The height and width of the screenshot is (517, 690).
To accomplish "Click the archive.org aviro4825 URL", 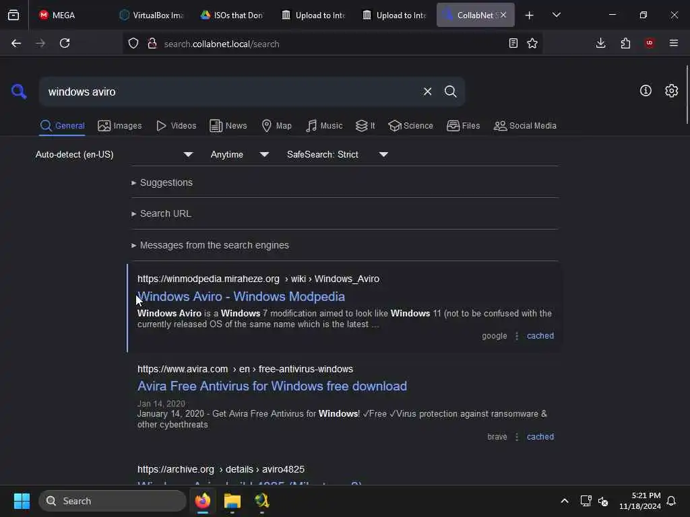I will click(221, 469).
